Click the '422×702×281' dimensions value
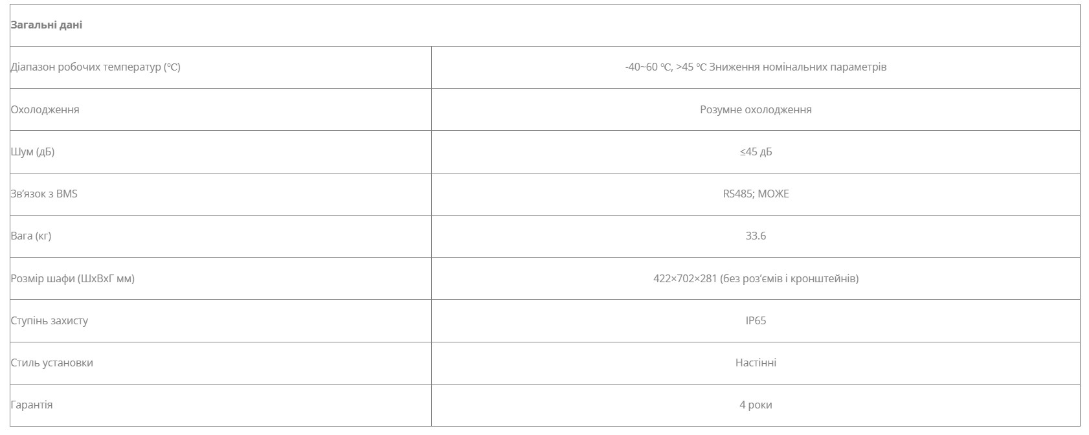The height and width of the screenshot is (435, 1089). 685,278
